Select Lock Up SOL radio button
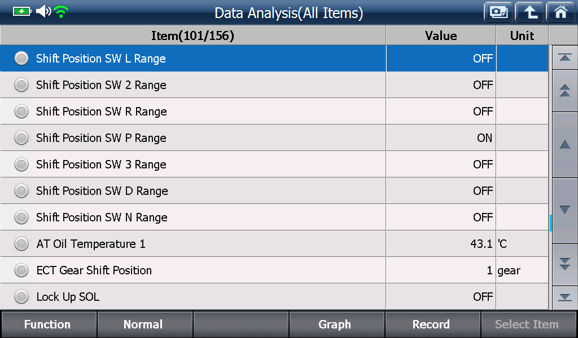 21,296
